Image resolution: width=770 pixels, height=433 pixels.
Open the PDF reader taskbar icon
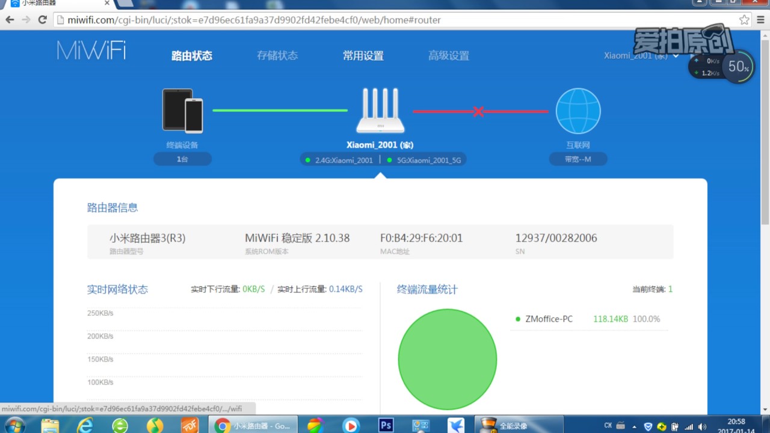[189, 425]
